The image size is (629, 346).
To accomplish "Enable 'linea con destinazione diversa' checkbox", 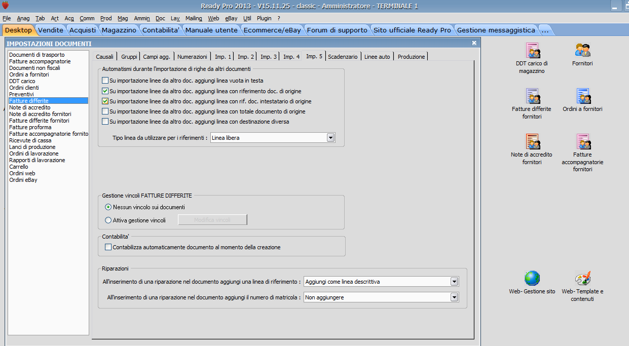I will click(x=105, y=122).
